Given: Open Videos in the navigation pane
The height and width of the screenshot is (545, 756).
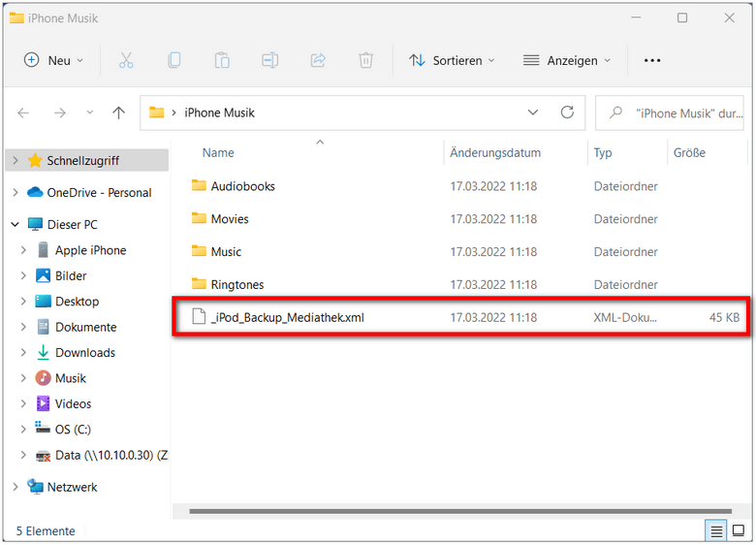Looking at the screenshot, I should (73, 403).
